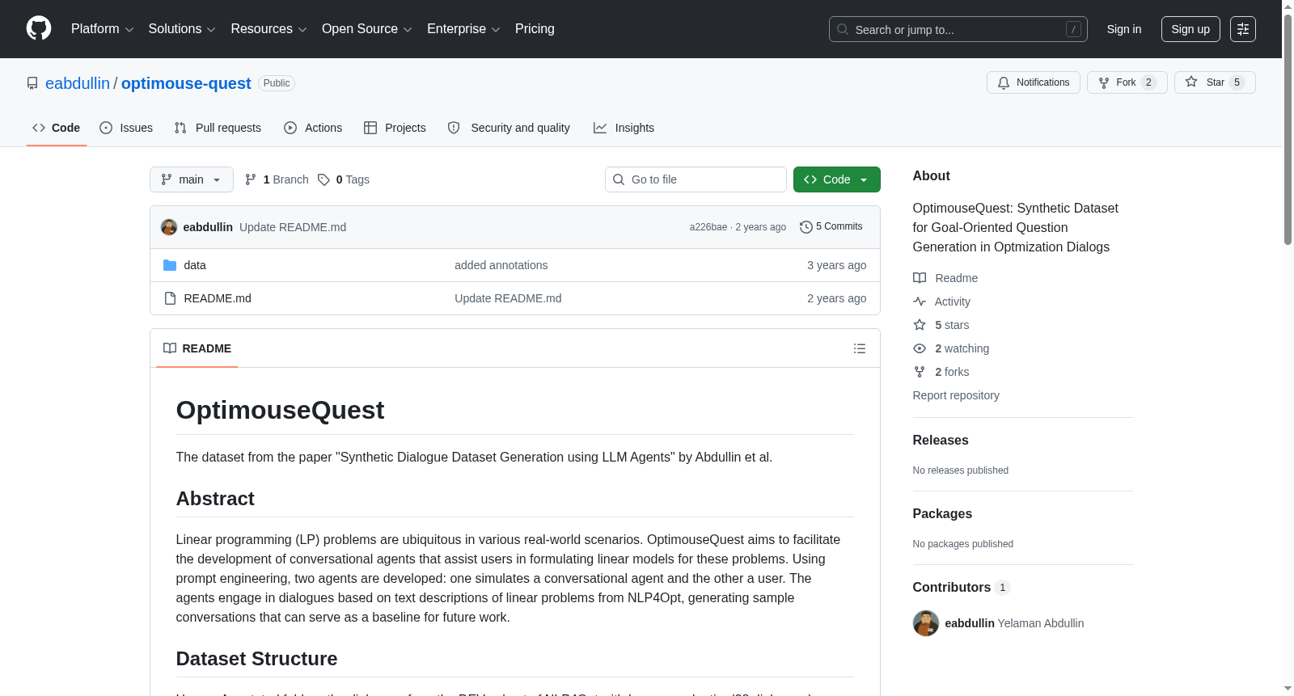
Task: Click the README.md file icon
Action: click(170, 298)
